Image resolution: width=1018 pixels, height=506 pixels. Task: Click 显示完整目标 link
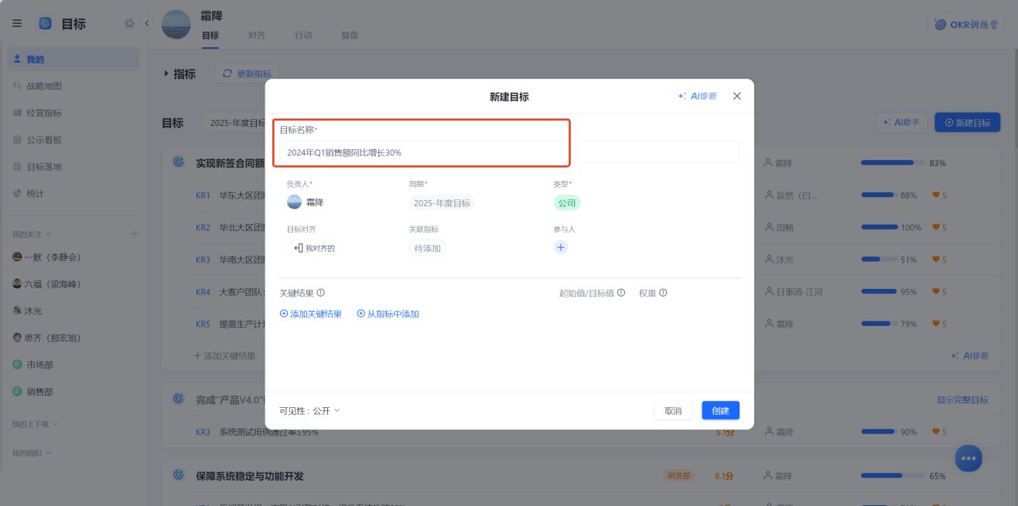coord(962,399)
